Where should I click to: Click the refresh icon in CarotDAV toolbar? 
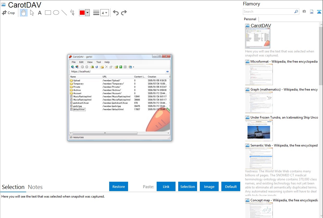pos(97,67)
